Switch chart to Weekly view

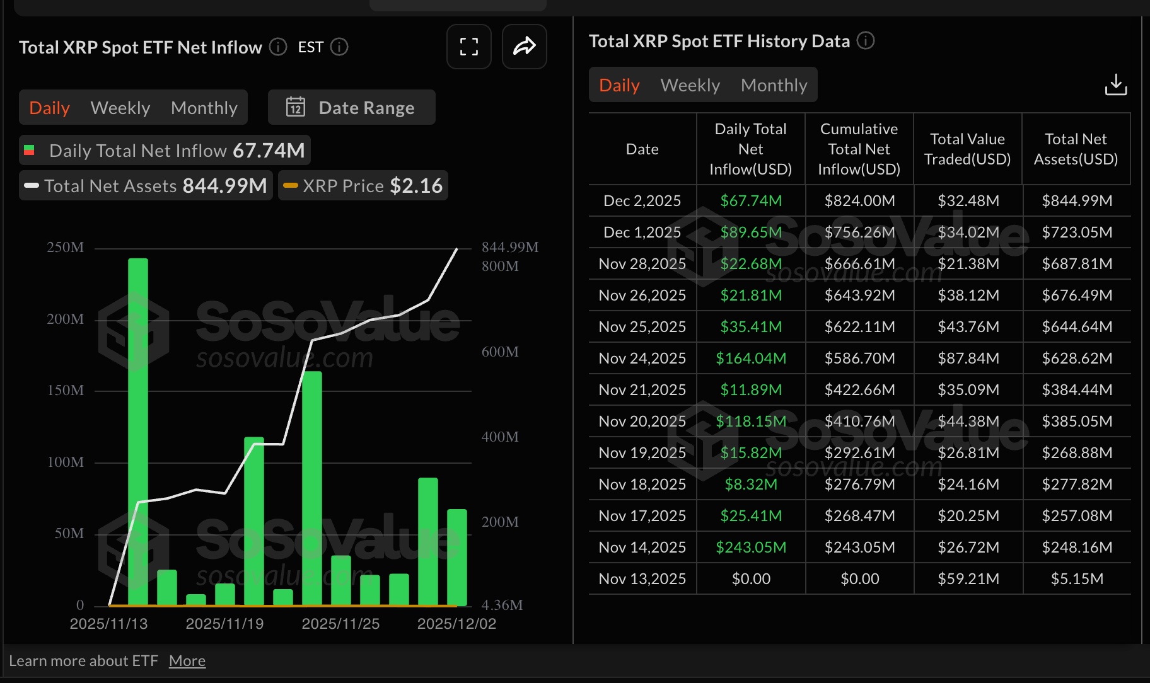[x=120, y=107]
